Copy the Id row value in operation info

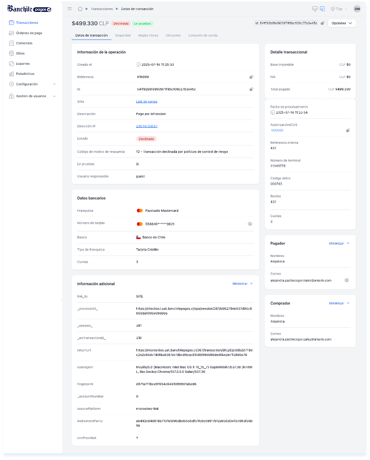251,89
